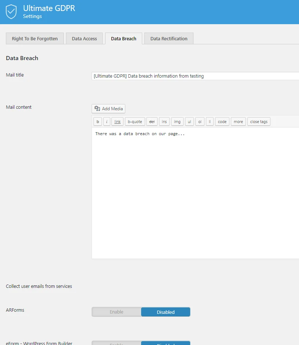Switch to the Data Rectification tab
299x345 pixels.
[x=169, y=38]
